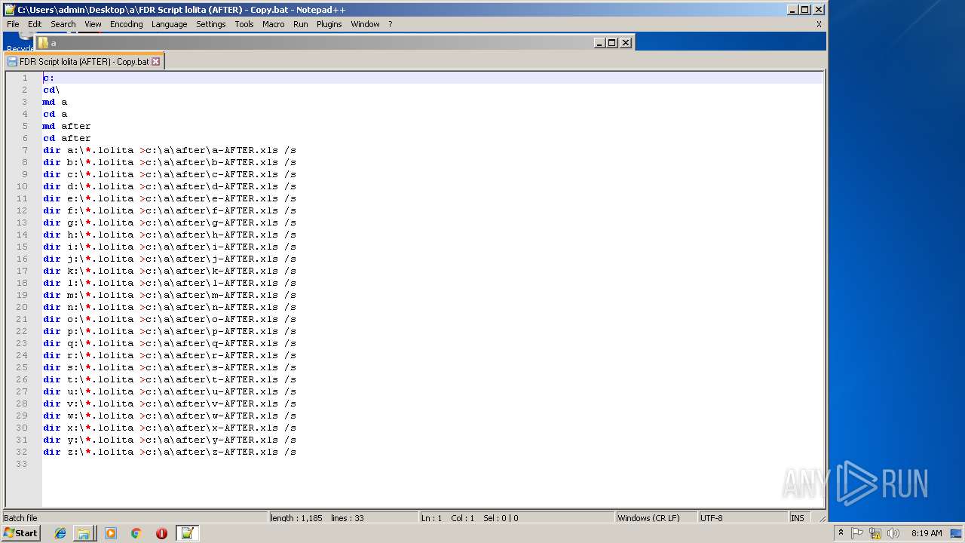Open the Search menu
The width and height of the screenshot is (965, 543).
coord(63,24)
